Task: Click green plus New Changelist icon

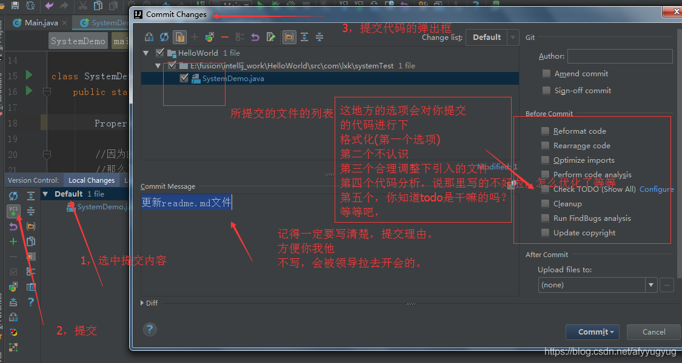Action: click(x=13, y=241)
